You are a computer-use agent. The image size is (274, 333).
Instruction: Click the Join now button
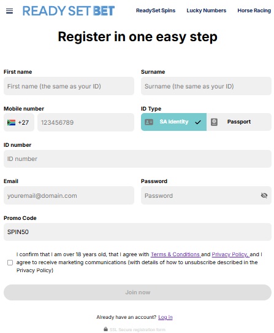tap(137, 292)
